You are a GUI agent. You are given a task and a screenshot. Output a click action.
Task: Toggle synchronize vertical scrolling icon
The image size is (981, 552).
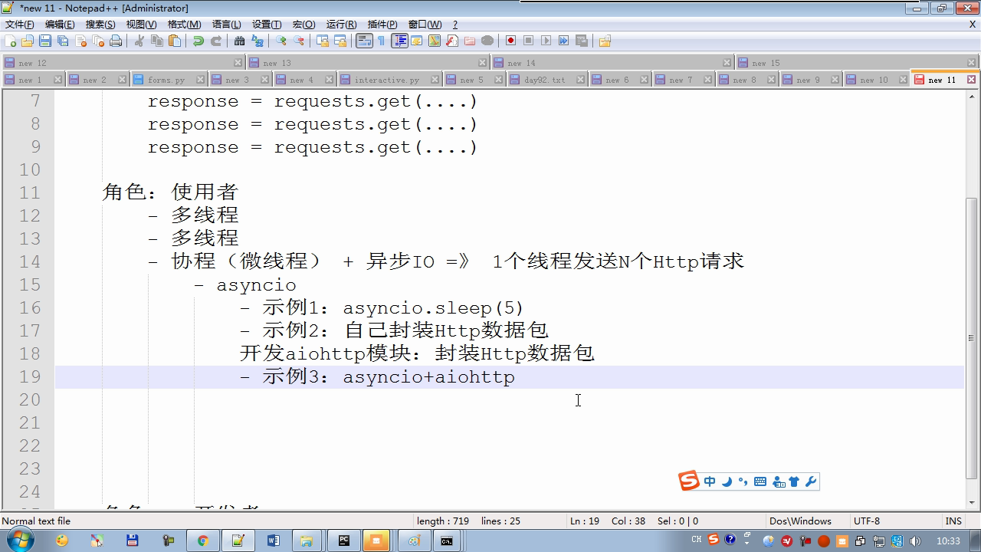coord(323,41)
